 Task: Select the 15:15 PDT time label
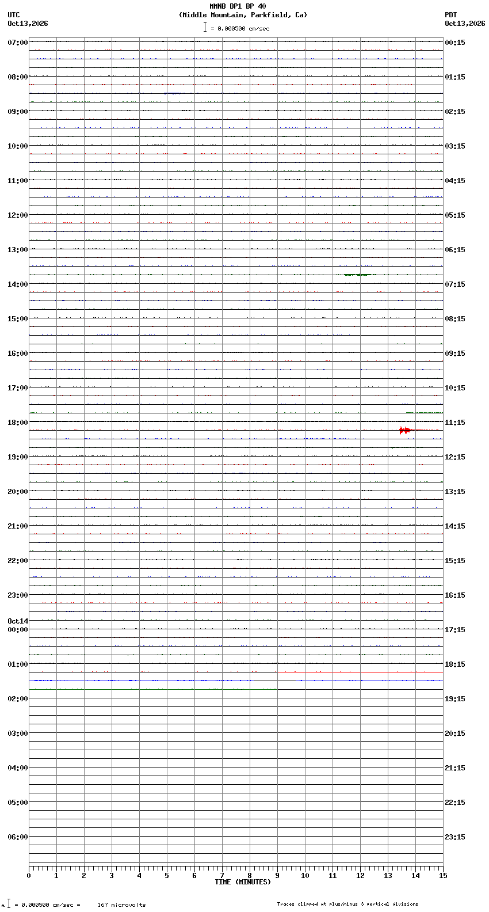click(x=455, y=561)
